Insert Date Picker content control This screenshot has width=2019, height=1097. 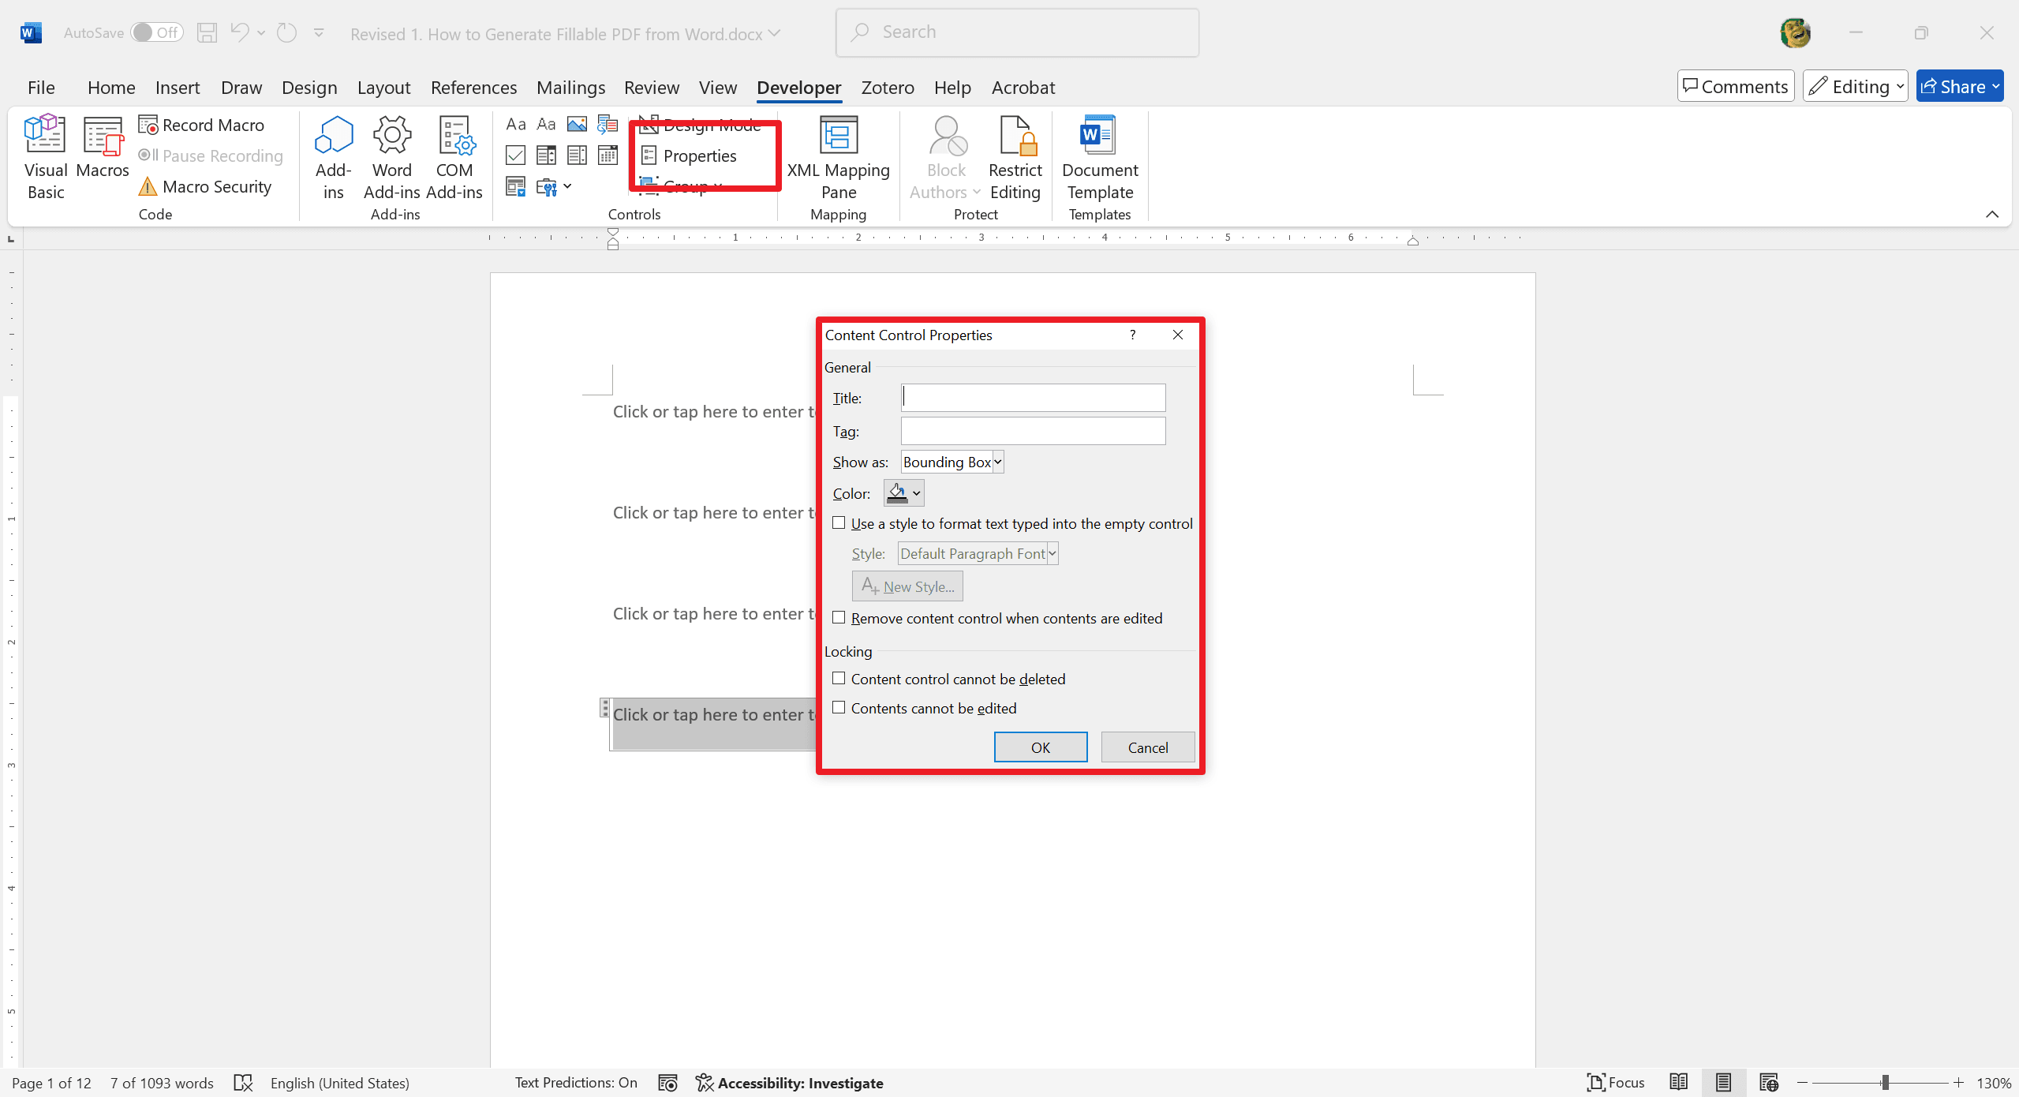(608, 155)
